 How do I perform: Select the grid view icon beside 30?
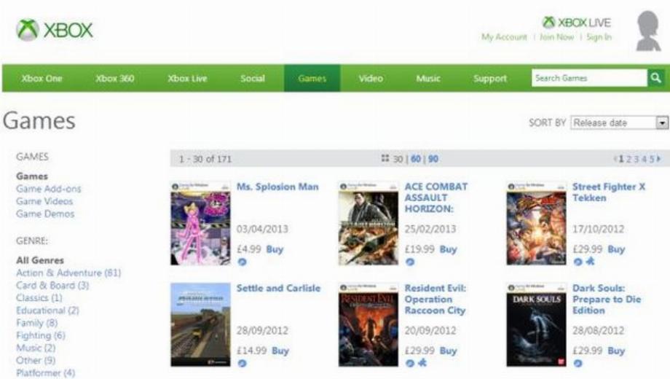pos(385,158)
